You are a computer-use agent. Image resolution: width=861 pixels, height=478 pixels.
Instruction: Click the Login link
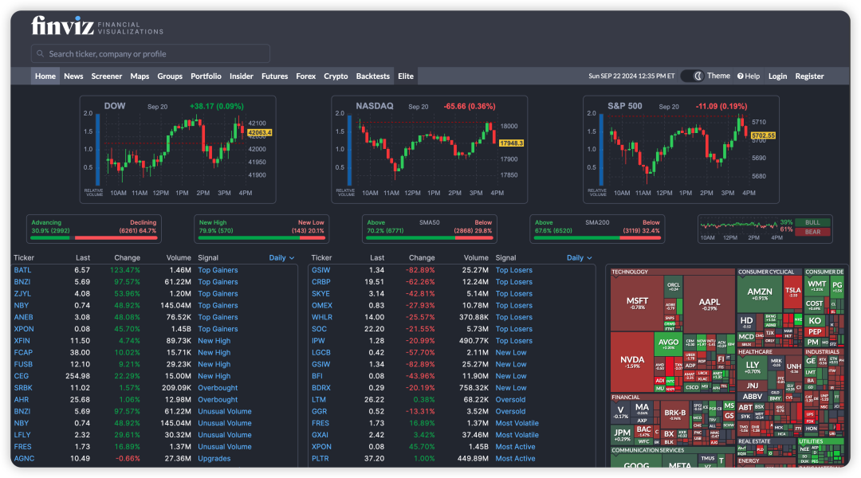(777, 76)
